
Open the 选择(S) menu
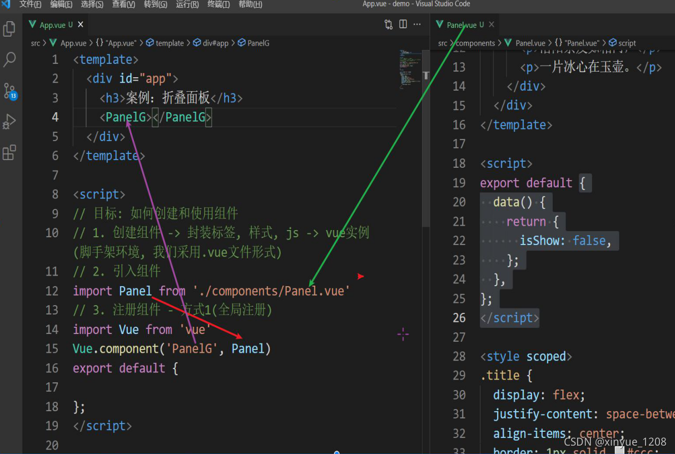tap(92, 4)
